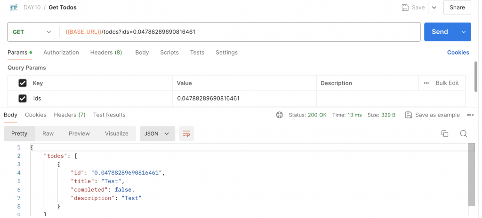Click the ids row description cell
The image size is (482, 218).
(391, 99)
